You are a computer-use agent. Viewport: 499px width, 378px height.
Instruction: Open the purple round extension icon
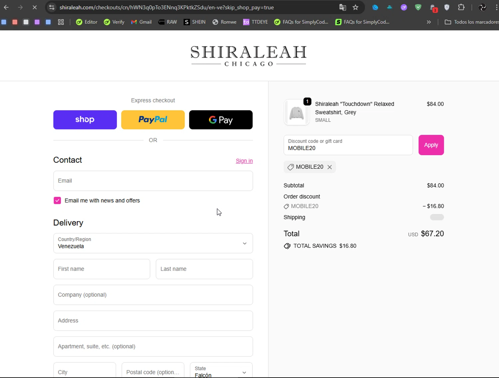404,7
